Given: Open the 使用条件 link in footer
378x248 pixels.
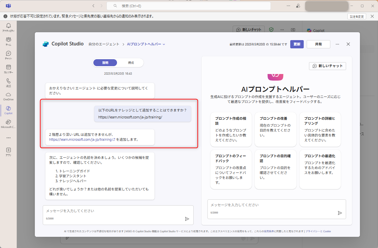Looking at the screenshot, I should [x=269, y=231].
